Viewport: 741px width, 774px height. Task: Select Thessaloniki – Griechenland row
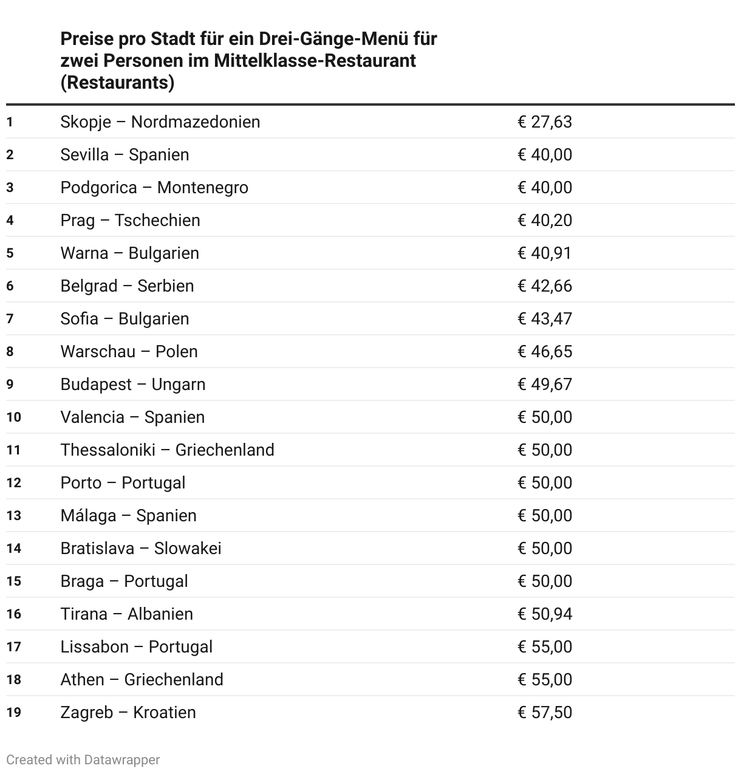pos(167,450)
